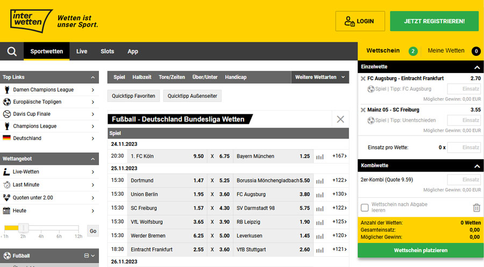
Task: Switch to the Live tab
Action: [82, 51]
